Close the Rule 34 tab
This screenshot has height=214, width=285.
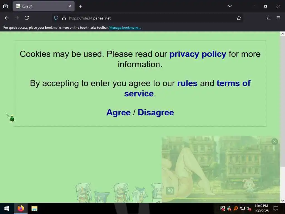tap(70, 6)
